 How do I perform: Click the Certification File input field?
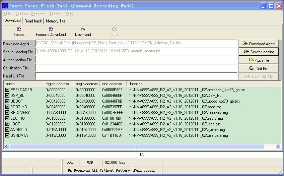tap(136, 68)
